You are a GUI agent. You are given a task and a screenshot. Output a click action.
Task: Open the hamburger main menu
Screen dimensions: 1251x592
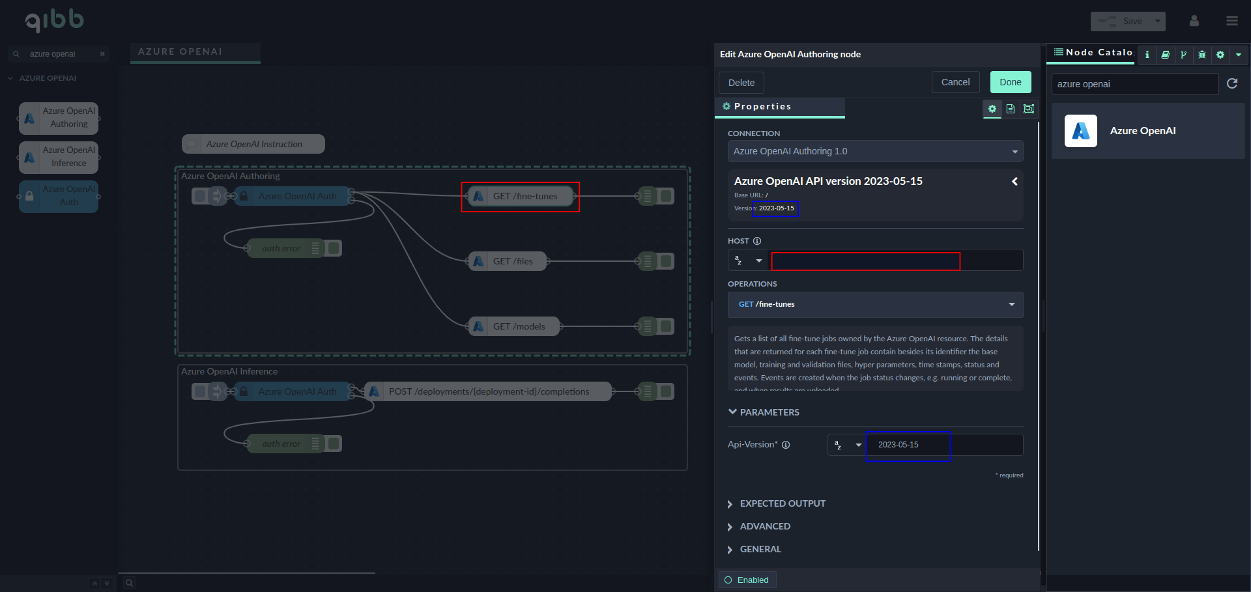1231,21
